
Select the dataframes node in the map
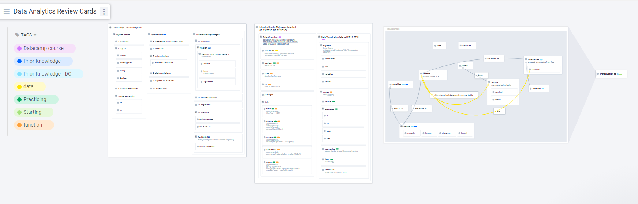coord(533,59)
